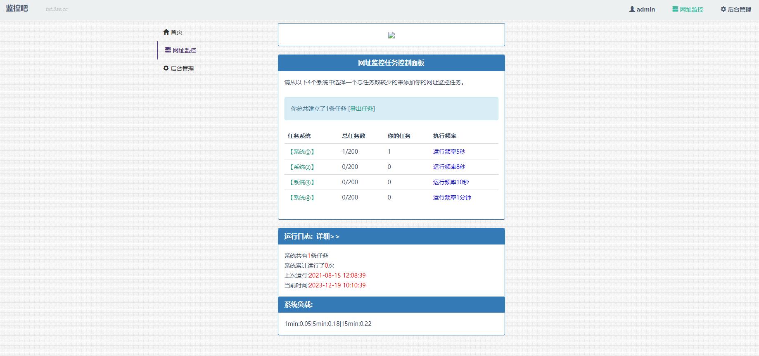Click the 运行频率5秒 link

449,152
